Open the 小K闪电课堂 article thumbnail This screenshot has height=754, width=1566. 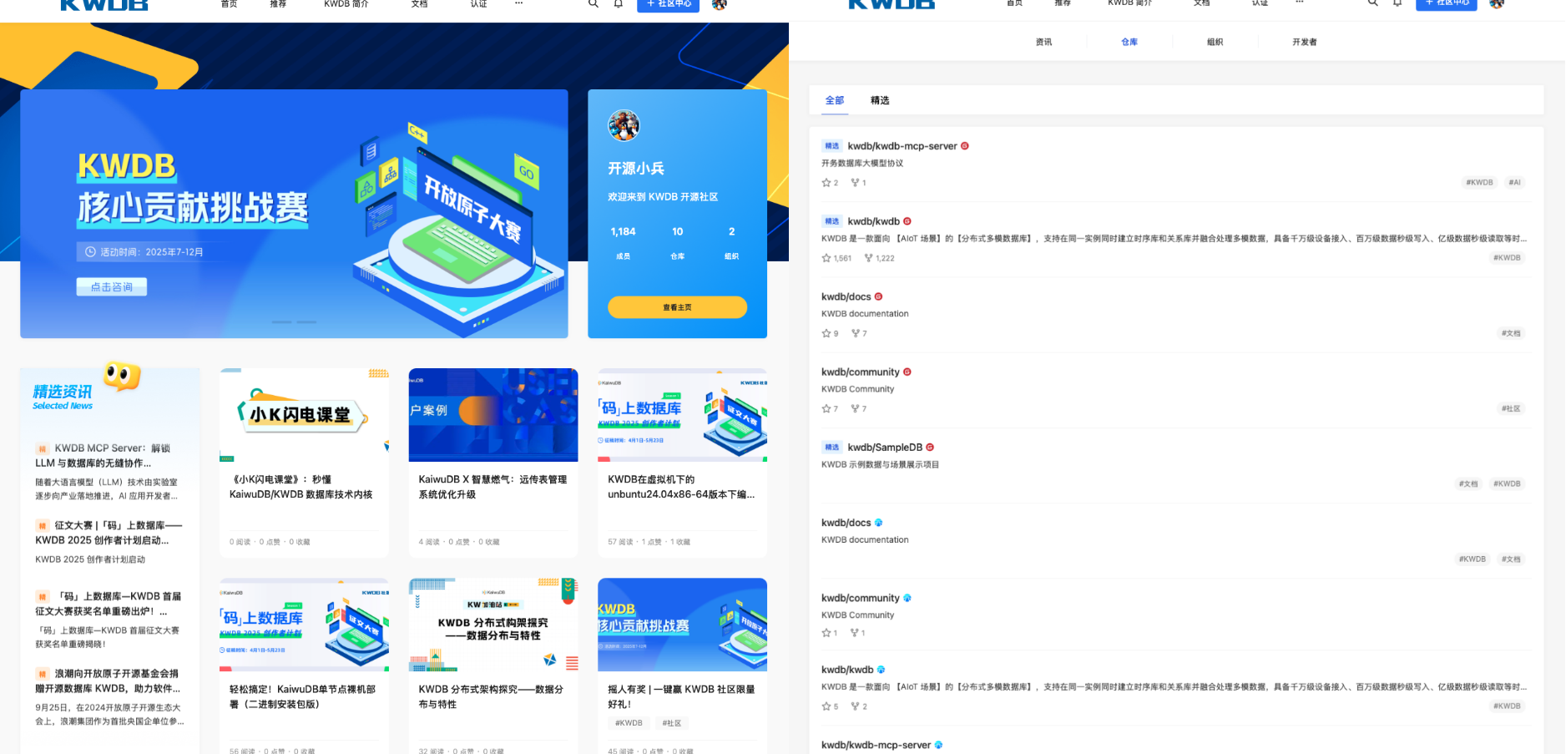[x=304, y=415]
